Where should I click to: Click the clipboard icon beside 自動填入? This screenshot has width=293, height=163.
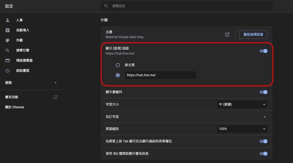[7, 30]
